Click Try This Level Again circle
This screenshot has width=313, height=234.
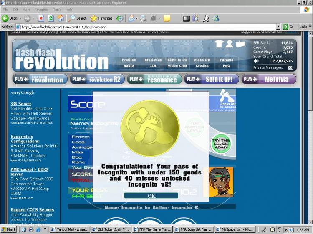(221, 144)
